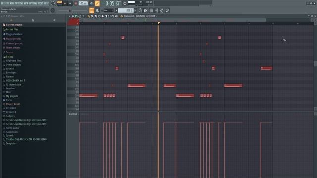
Task: Click the toolbar icon right of Mixer button
Action: (162, 10)
